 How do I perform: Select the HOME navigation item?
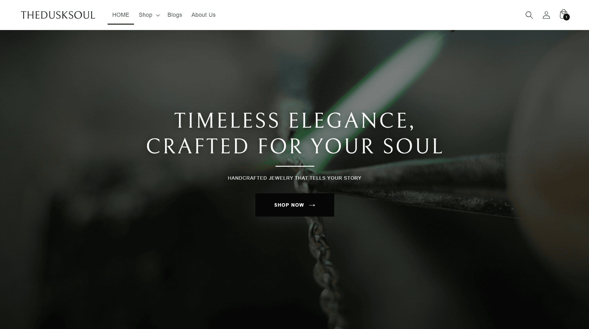pos(121,15)
